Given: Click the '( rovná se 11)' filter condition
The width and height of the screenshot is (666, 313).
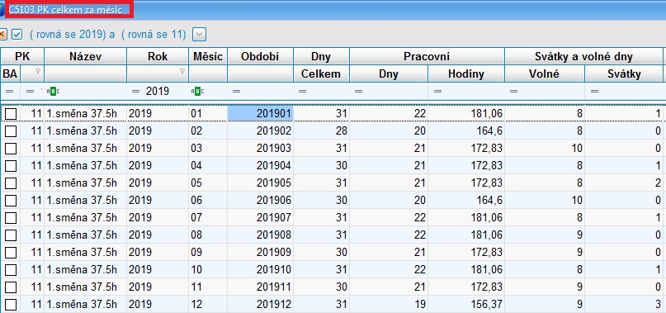Looking at the screenshot, I should click(x=154, y=35).
